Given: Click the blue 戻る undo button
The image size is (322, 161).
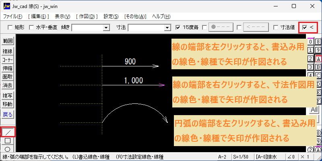Looking at the screenshot, I should click(x=8, y=114).
